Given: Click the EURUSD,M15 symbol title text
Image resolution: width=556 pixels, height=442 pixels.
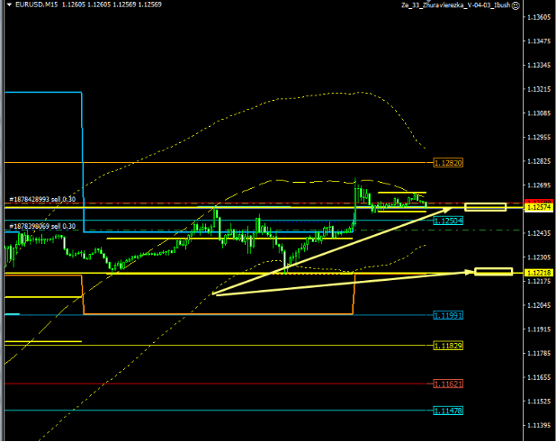Looking at the screenshot, I should tap(37, 5).
